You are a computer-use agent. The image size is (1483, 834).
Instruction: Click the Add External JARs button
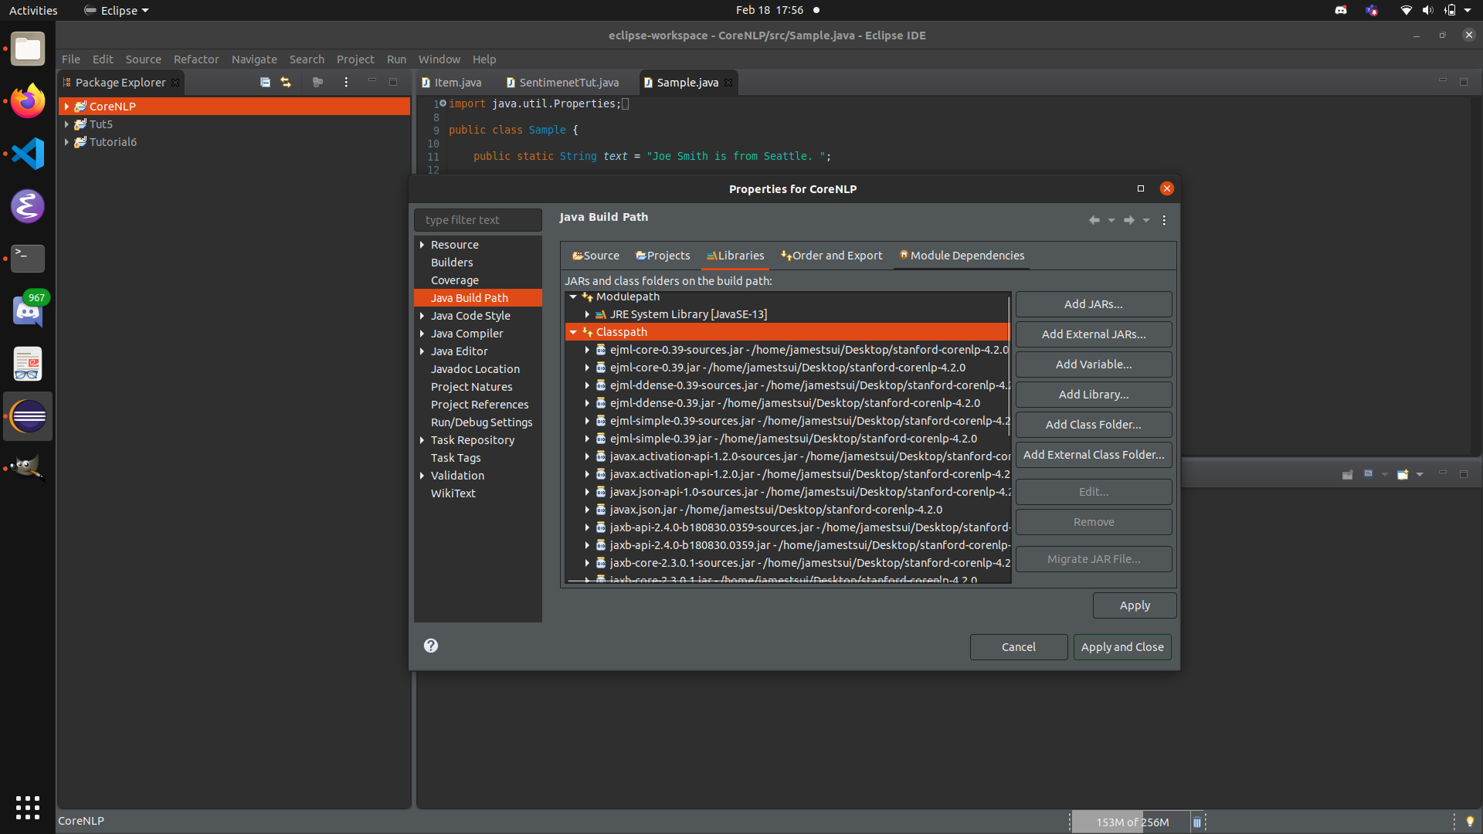[1093, 334]
